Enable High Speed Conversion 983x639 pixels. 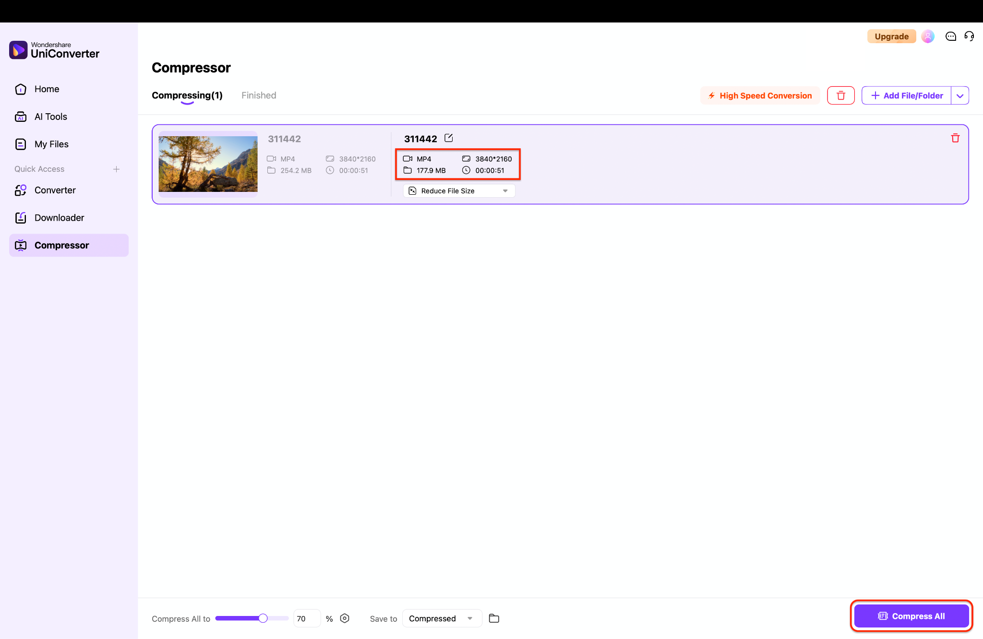coord(759,95)
